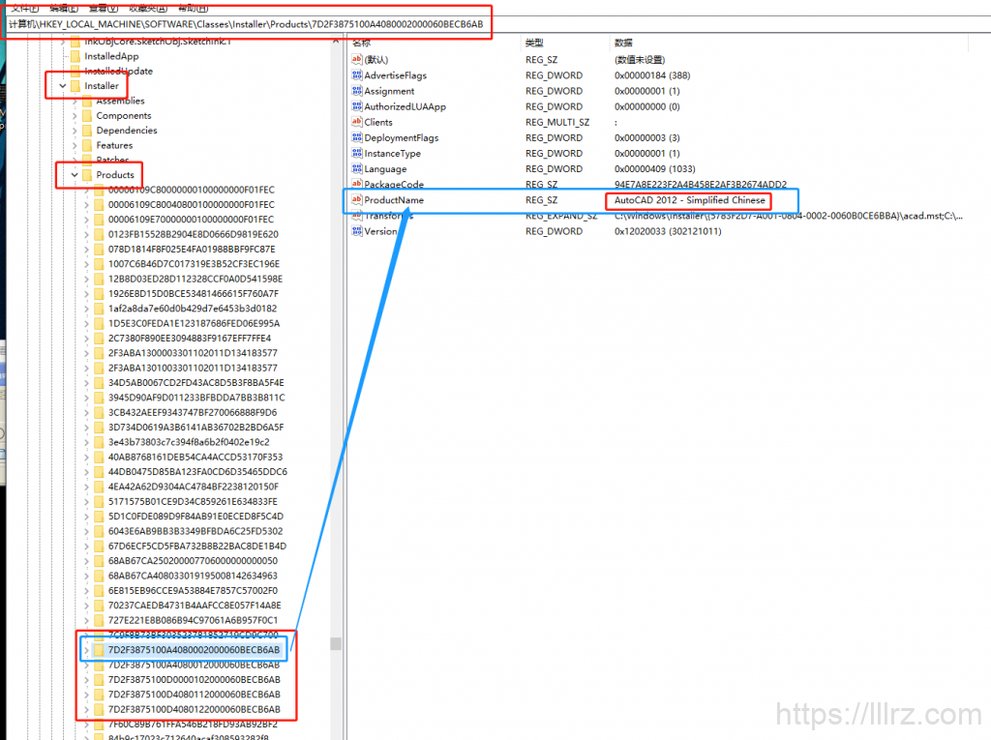Click the ProductName string value icon
Screen dimensions: 991x740
tap(356, 200)
